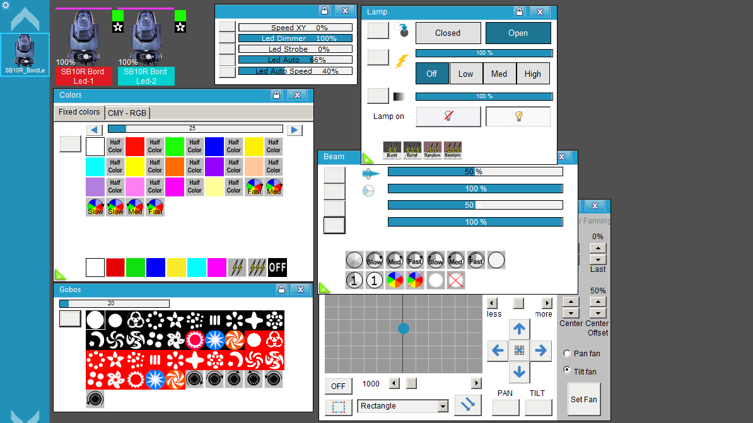Set shutter to Closed
Viewport: 753px width, 423px height.
pos(448,33)
